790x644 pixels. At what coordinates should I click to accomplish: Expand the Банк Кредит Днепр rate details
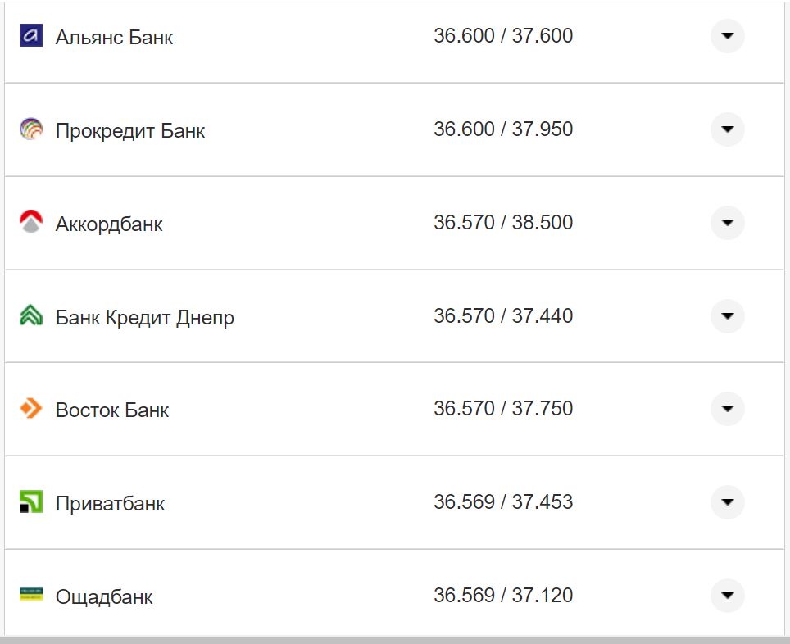click(727, 316)
